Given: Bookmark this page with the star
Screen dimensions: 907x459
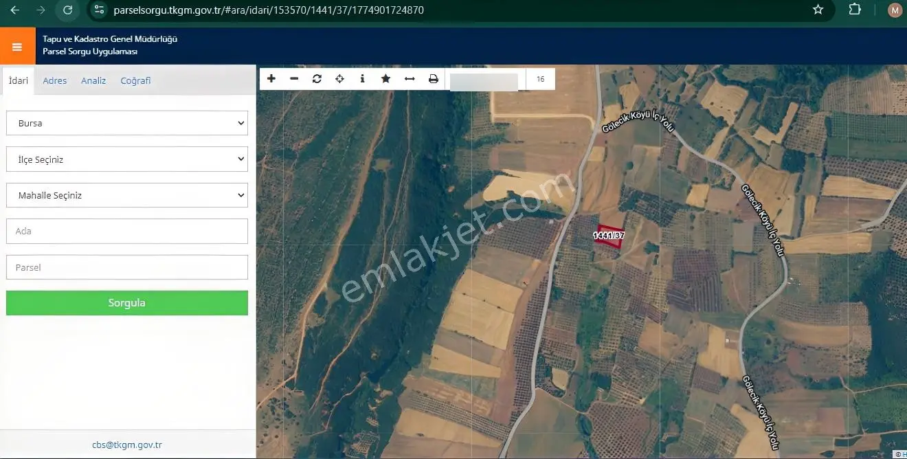Looking at the screenshot, I should pos(818,10).
